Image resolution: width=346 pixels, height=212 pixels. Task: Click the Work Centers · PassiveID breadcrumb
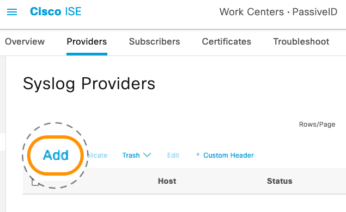click(x=278, y=11)
